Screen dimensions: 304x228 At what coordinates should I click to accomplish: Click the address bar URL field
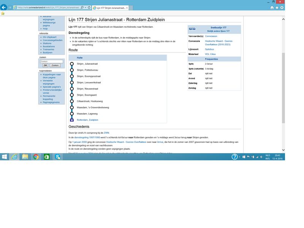[49, 8]
